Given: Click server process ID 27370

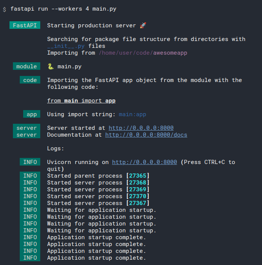Looking at the screenshot, I should pos(137,196).
